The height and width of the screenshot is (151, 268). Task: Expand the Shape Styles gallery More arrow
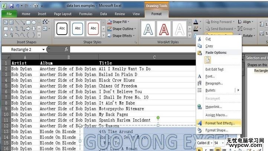[x=104, y=35]
